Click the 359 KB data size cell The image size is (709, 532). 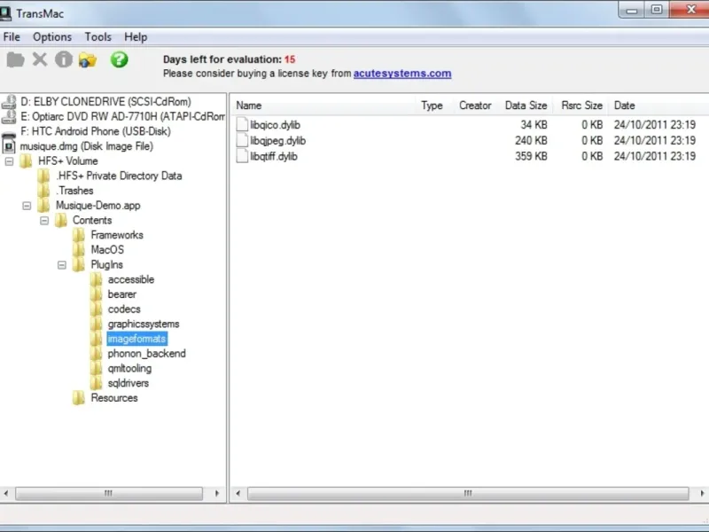531,157
